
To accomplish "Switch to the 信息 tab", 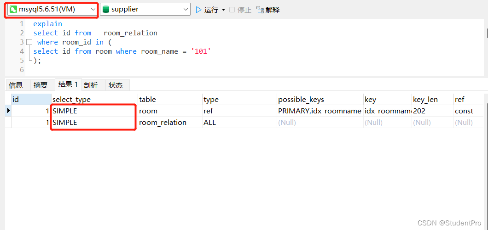I will [x=16, y=85].
